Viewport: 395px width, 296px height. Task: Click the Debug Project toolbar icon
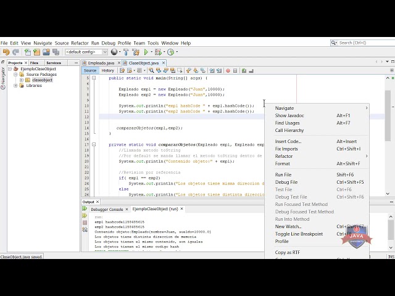pos(158,52)
